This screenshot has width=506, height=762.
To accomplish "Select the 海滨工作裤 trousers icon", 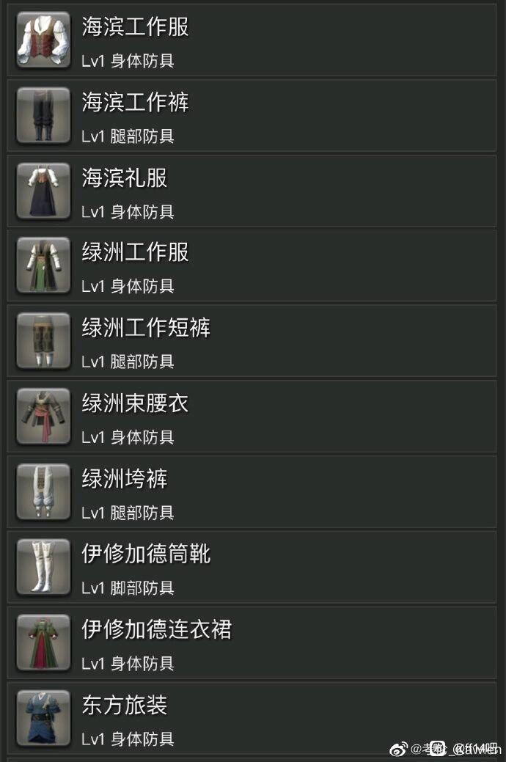I will pos(44,115).
